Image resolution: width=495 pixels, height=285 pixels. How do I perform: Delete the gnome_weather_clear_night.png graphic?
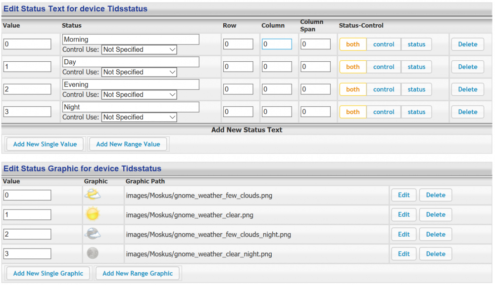coord(436,254)
